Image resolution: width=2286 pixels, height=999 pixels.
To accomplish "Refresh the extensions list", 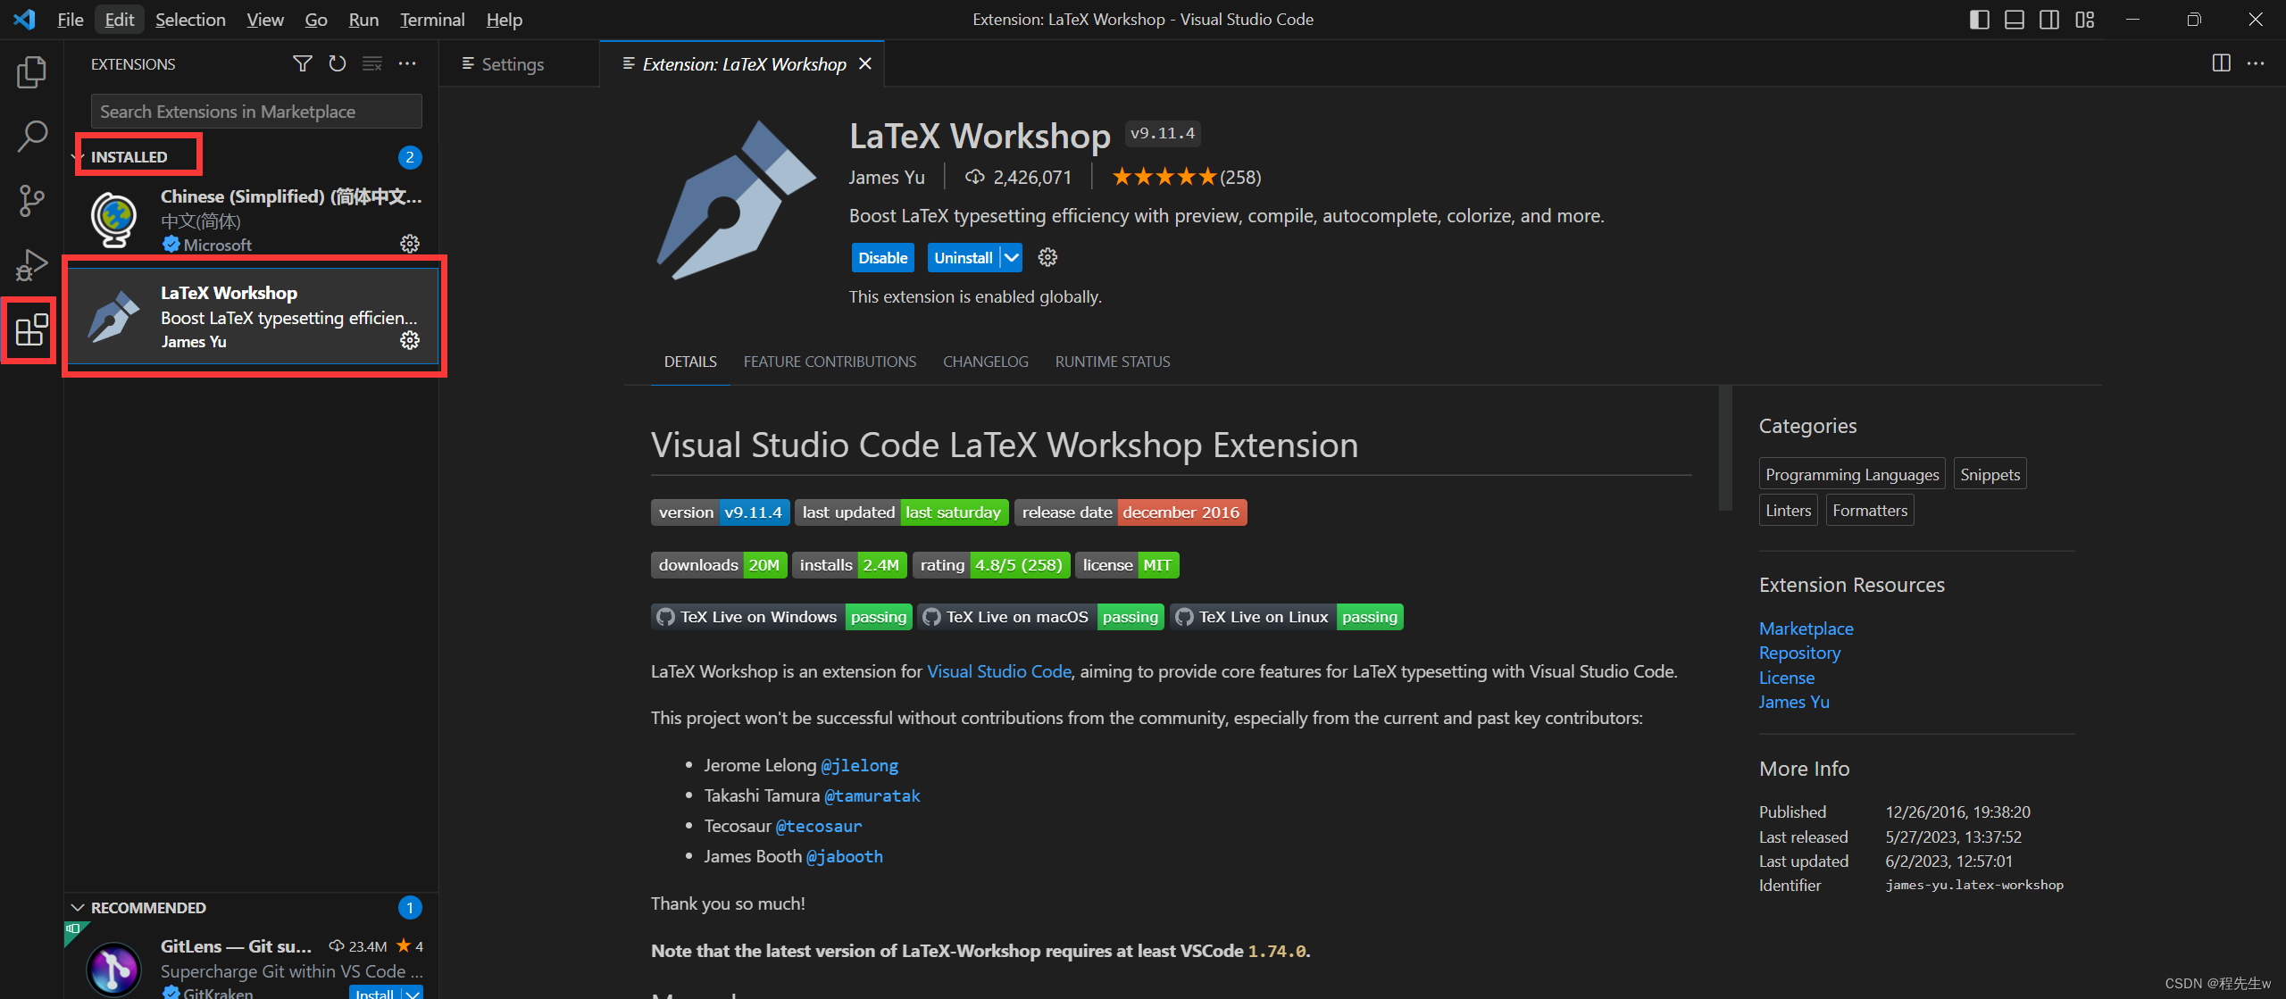I will coord(337,63).
